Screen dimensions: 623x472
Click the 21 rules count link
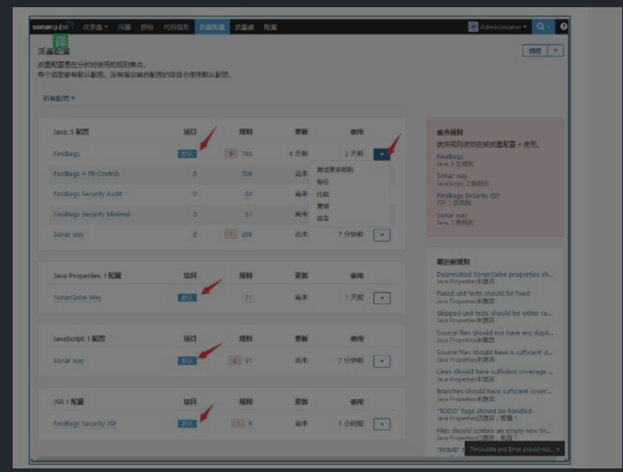pos(249,297)
